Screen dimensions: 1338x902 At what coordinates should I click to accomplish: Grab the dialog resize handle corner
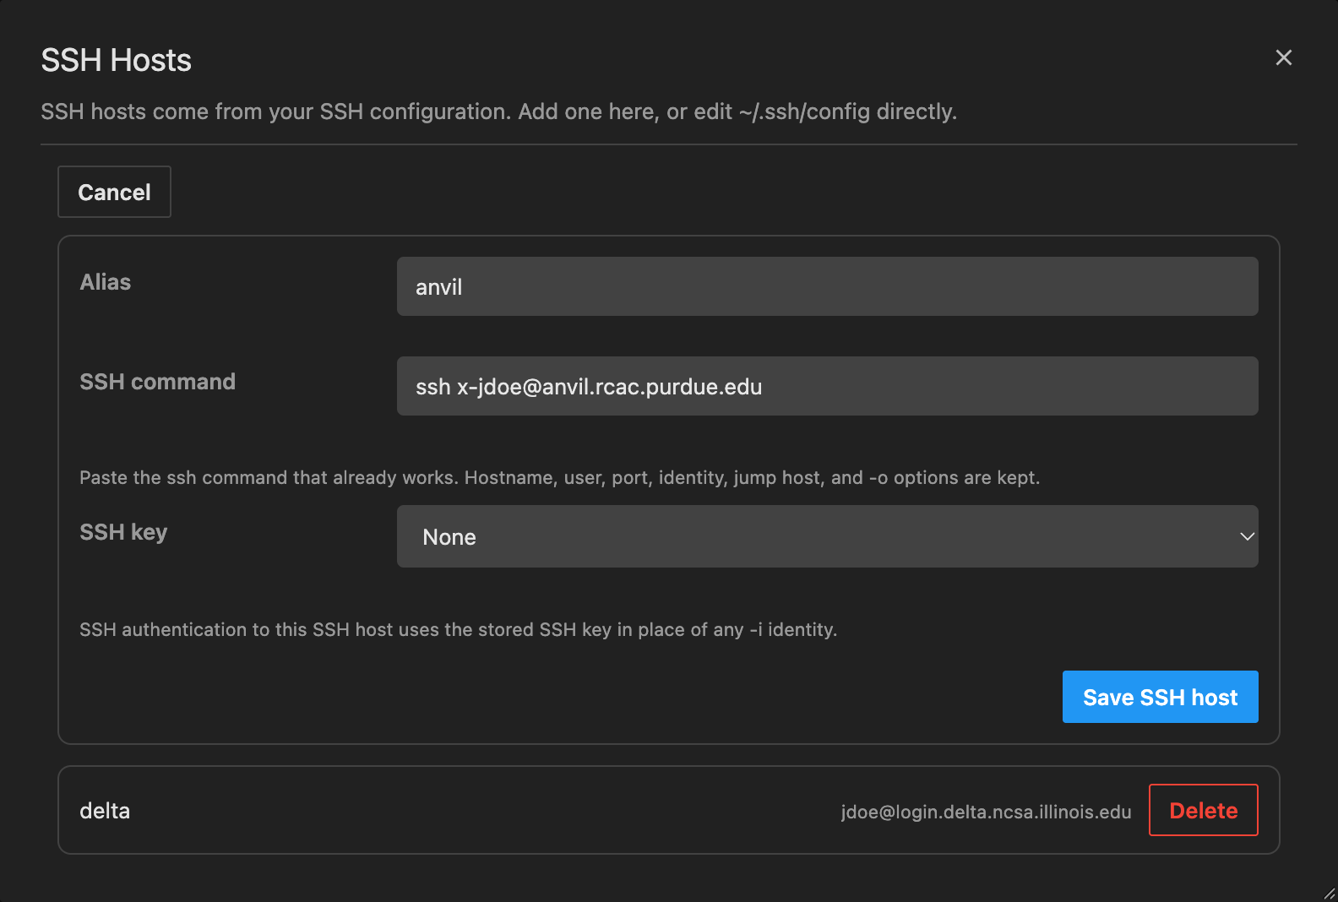[x=1329, y=893]
